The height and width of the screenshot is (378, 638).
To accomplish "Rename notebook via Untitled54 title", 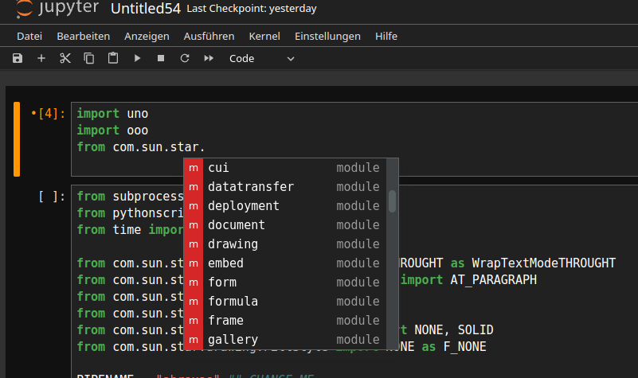I will [x=144, y=10].
